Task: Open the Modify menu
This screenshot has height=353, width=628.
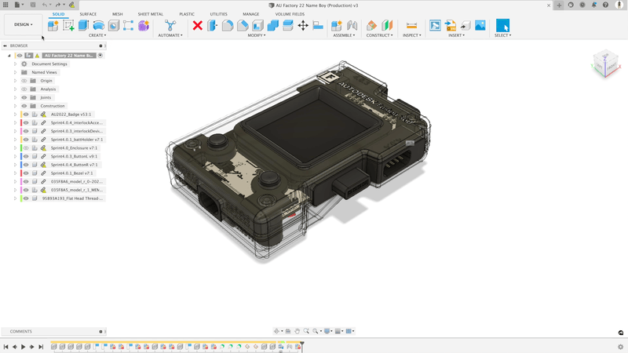Action: (x=257, y=35)
